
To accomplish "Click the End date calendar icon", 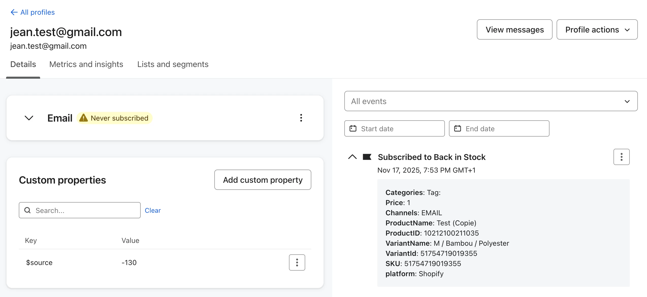I will click(x=458, y=128).
